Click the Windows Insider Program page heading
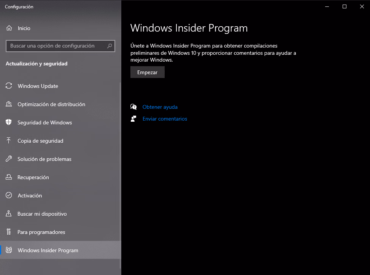Viewport: 370px width, 275px height. tap(189, 28)
